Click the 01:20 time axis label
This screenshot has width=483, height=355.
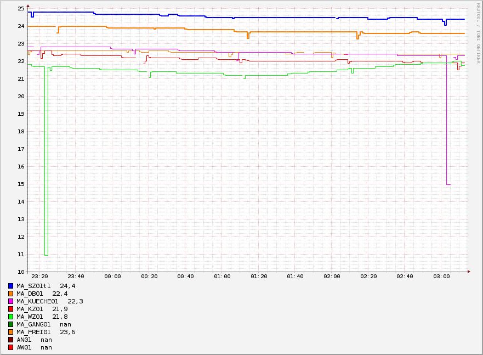click(x=259, y=277)
